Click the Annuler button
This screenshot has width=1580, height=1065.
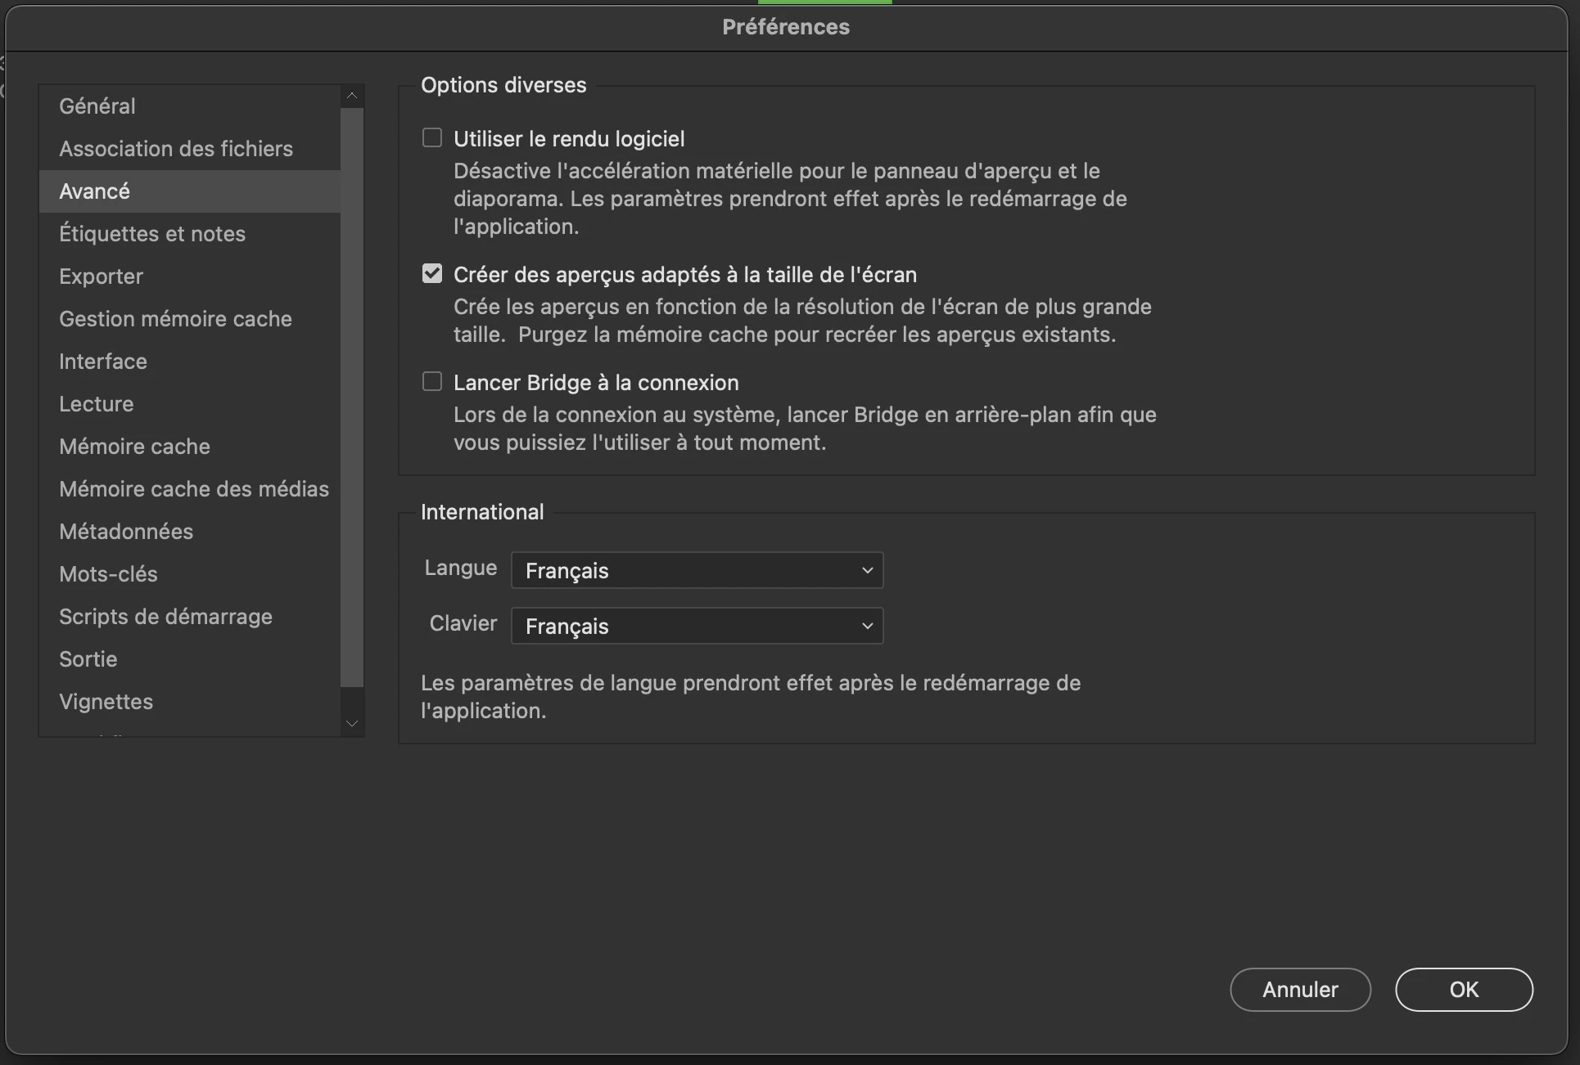pos(1300,990)
